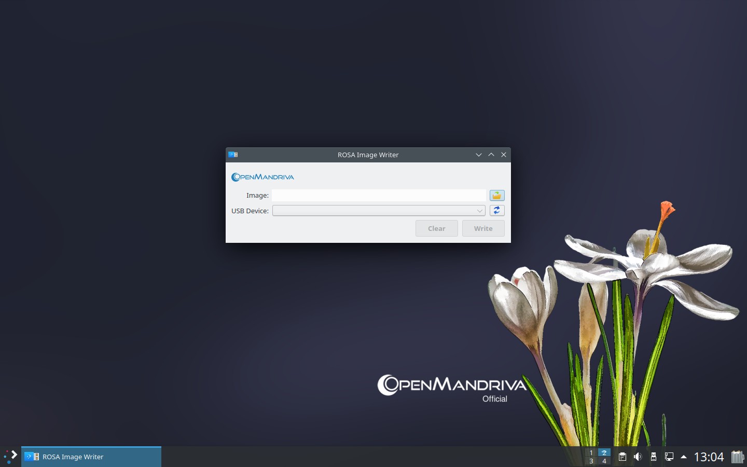Viewport: 747px width, 467px height.
Task: Open the image file browse folder icon
Action: click(496, 196)
